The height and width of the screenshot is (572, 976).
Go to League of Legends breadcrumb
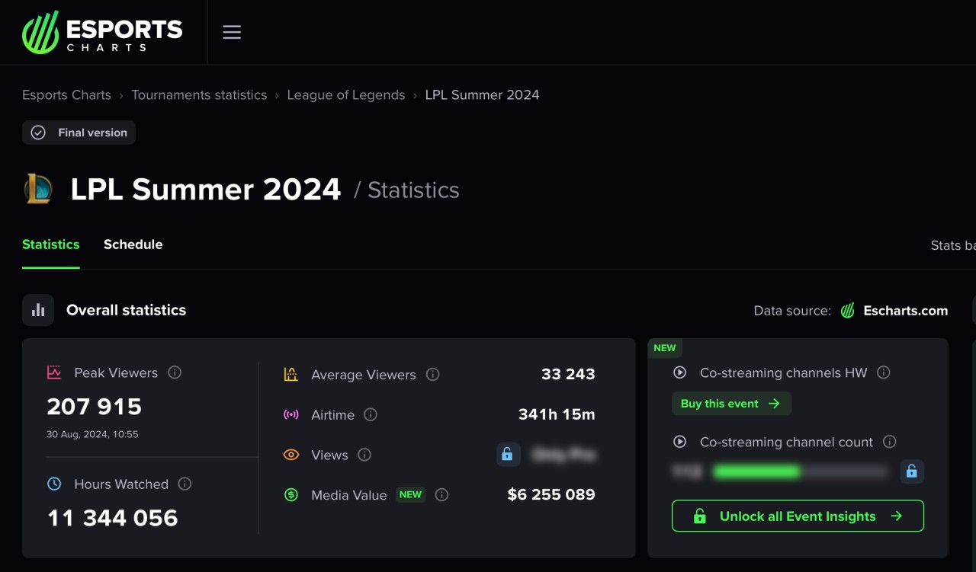click(x=345, y=95)
